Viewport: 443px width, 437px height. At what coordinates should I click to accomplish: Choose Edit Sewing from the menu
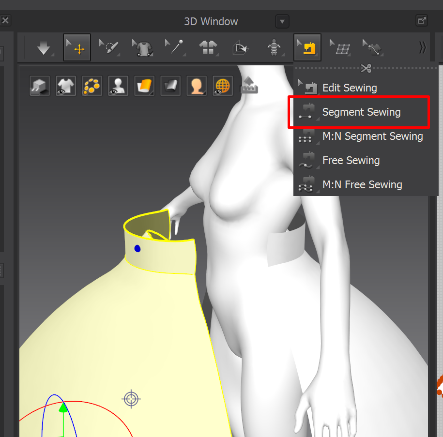366,88
